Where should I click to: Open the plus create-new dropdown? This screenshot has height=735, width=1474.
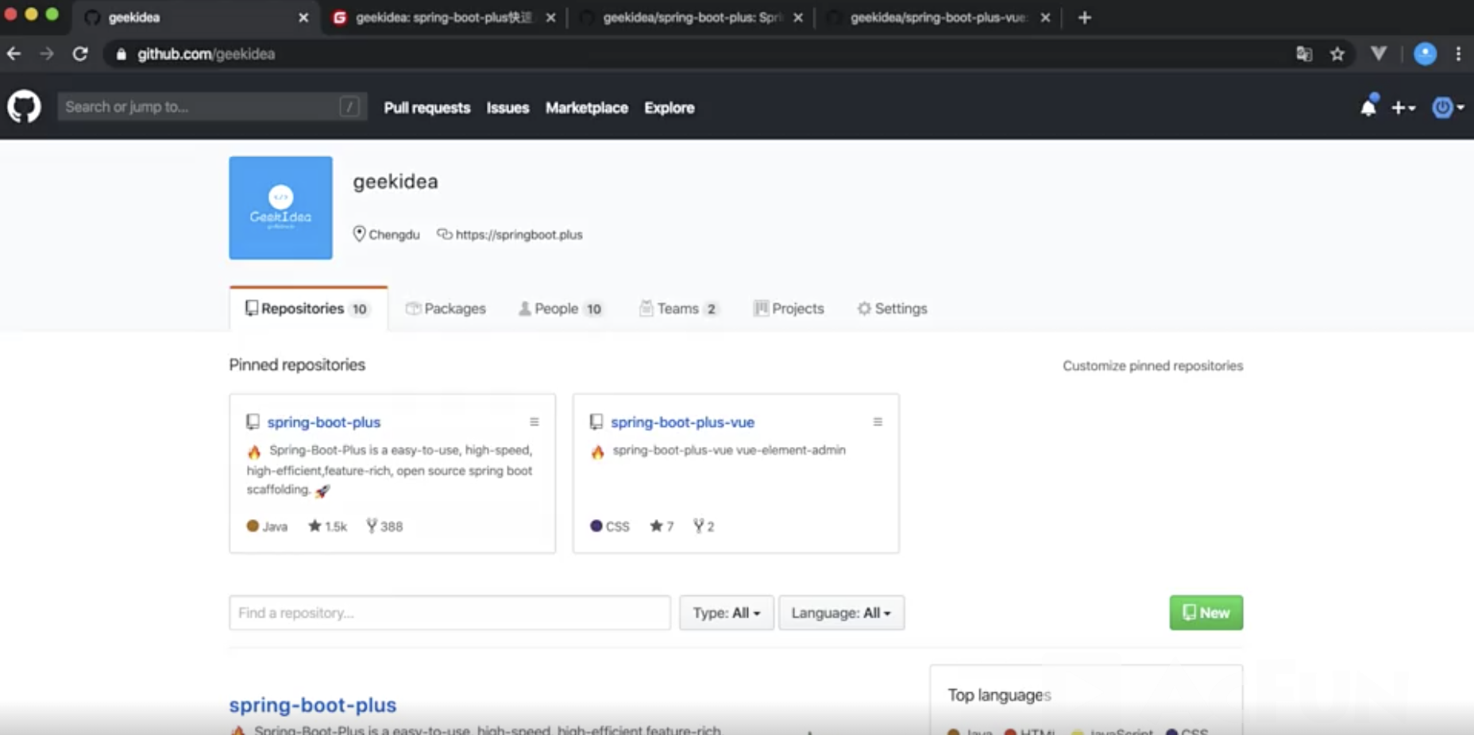(1403, 108)
